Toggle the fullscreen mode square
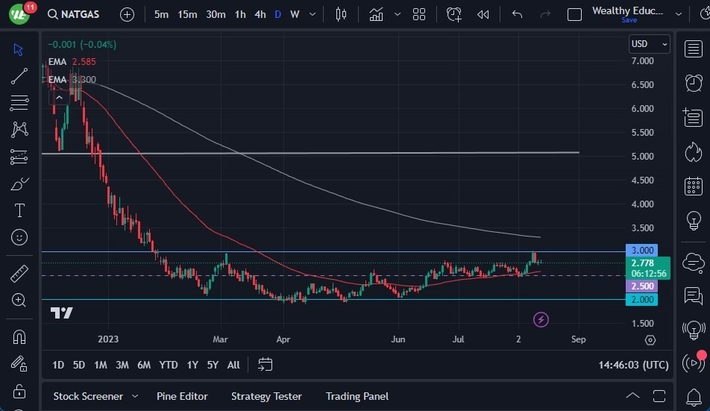Viewport: 710px width, 411px height. coord(574,14)
